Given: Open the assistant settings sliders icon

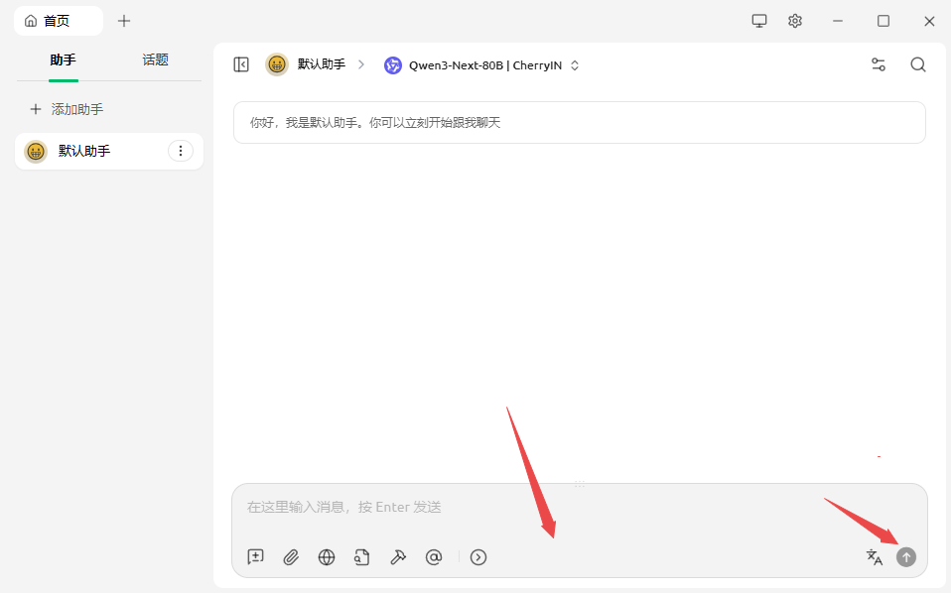Looking at the screenshot, I should 879,64.
